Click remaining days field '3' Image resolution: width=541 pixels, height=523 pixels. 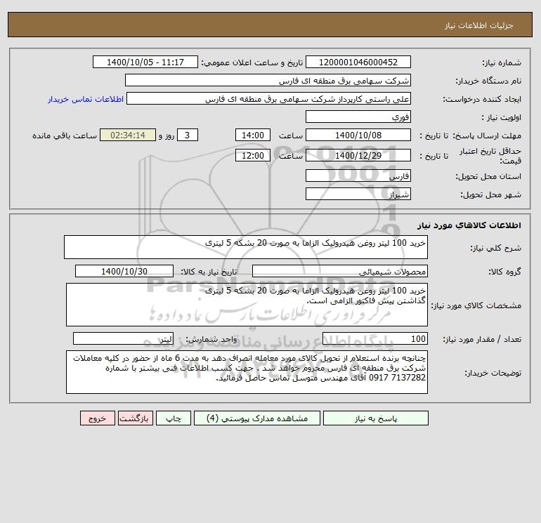coord(188,135)
